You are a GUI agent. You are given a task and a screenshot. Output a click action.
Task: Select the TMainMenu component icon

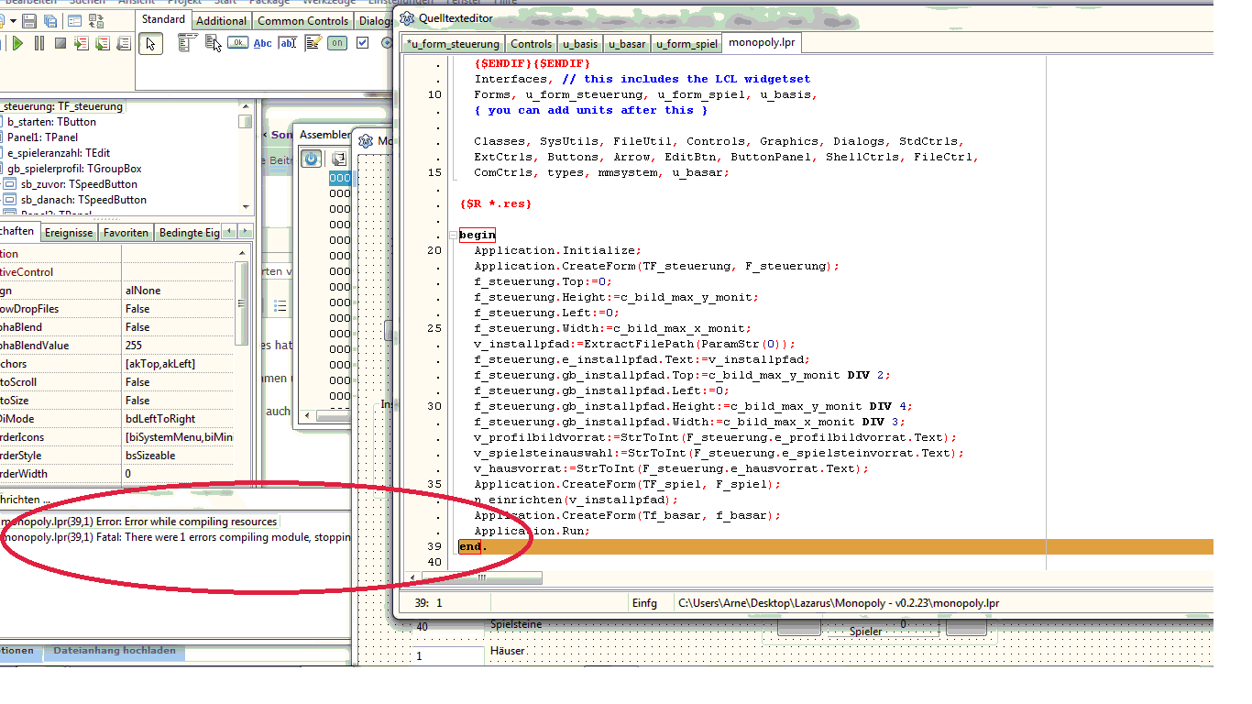click(x=187, y=42)
